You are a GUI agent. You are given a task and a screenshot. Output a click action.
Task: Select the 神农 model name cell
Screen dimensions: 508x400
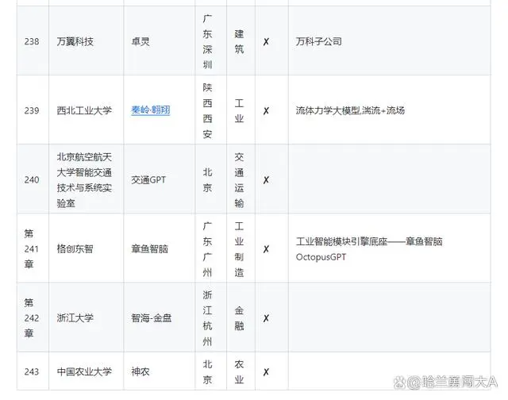140,371
